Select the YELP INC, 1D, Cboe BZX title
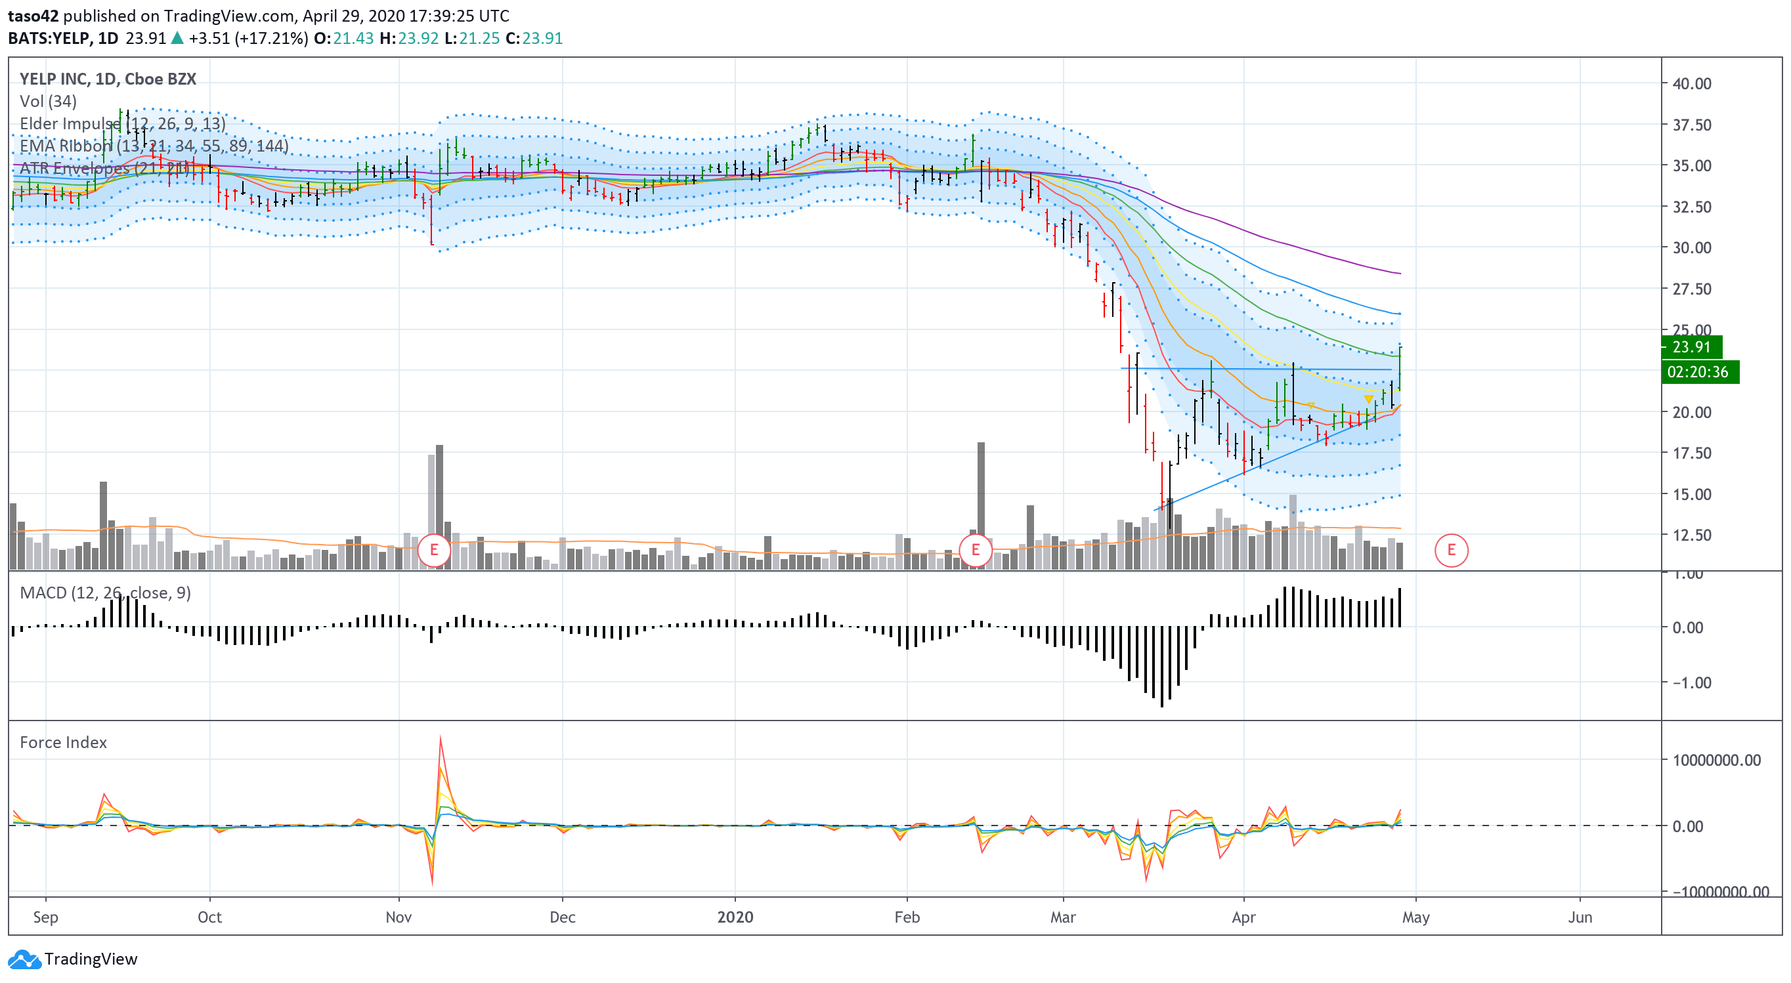Image resolution: width=1791 pixels, height=983 pixels. [x=108, y=79]
